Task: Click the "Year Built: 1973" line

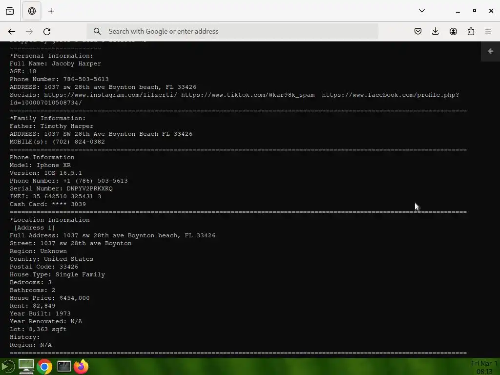Action: pos(40,313)
